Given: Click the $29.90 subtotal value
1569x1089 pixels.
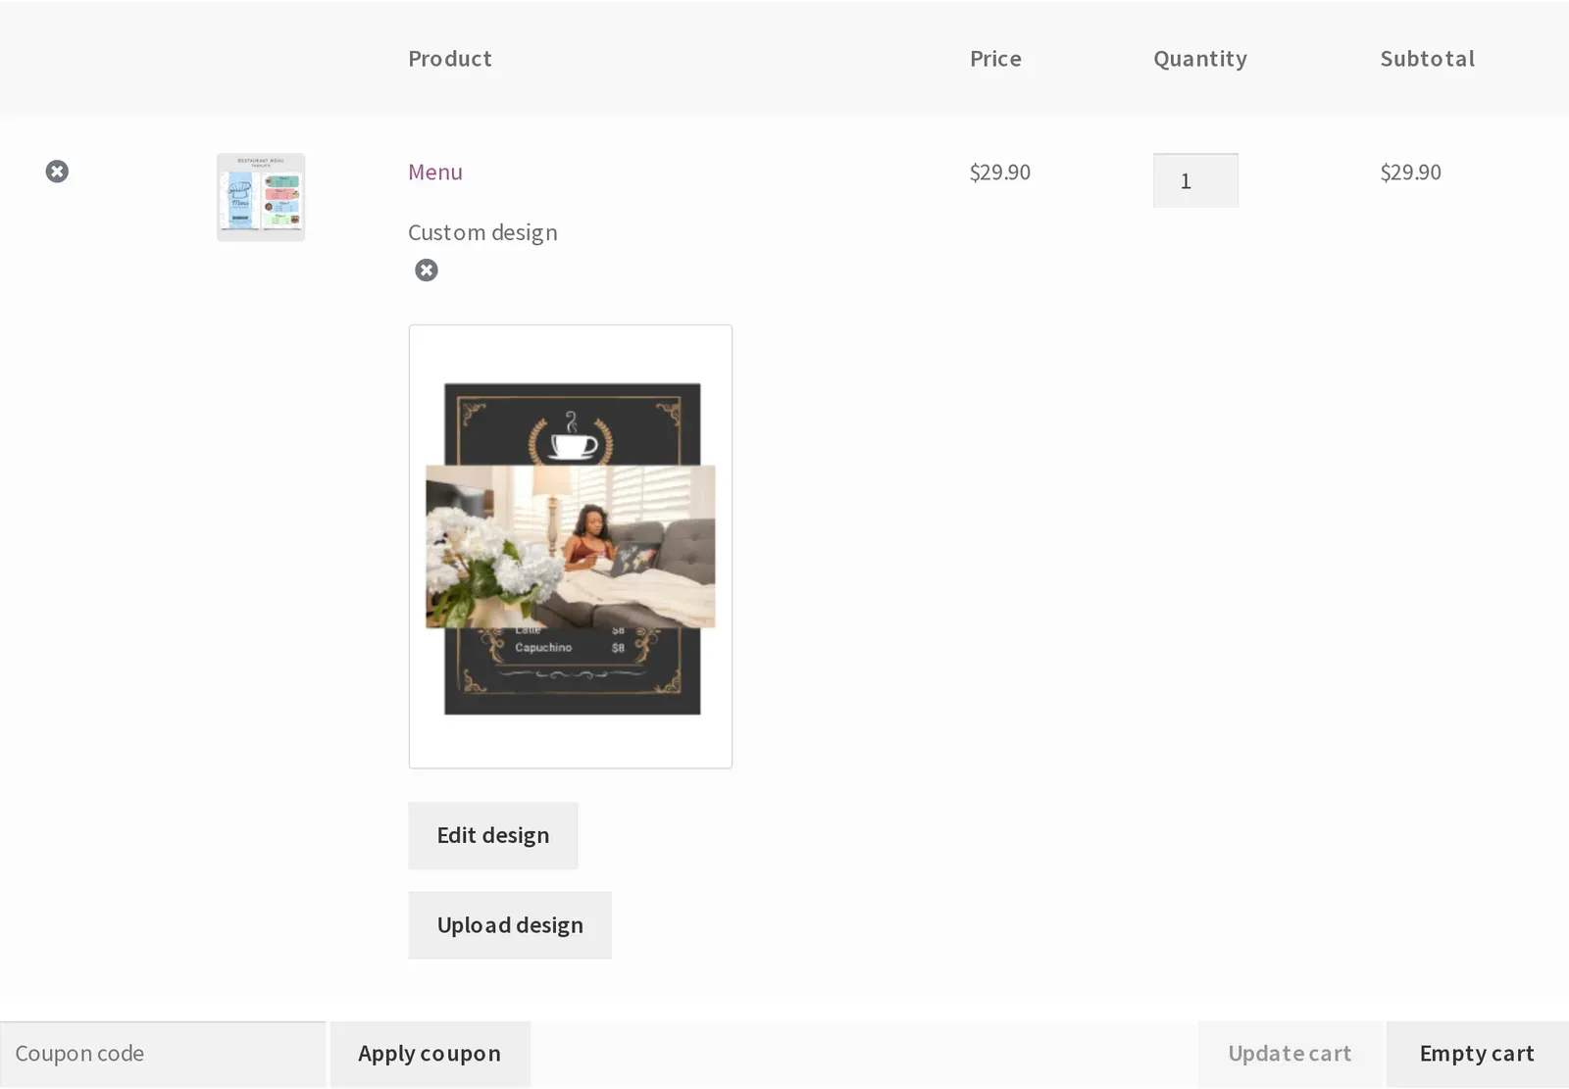Looking at the screenshot, I should (x=1411, y=173).
